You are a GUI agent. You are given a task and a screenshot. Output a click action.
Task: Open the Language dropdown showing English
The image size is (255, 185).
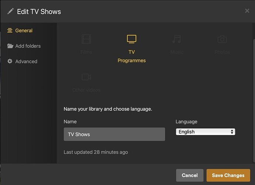pyautogui.click(x=205, y=132)
